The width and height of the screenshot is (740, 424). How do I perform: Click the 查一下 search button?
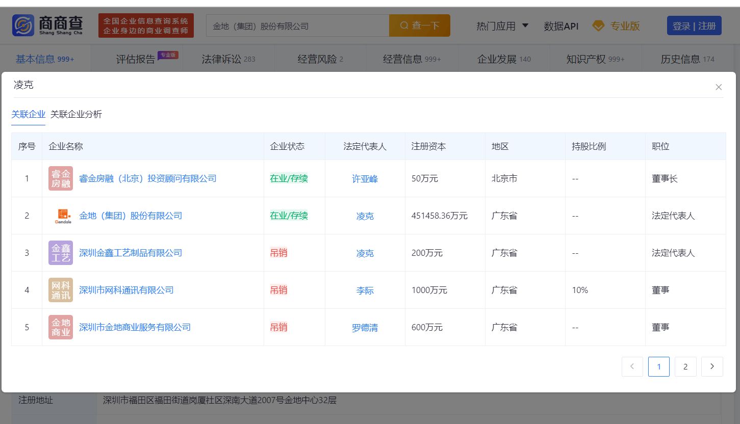coord(420,25)
